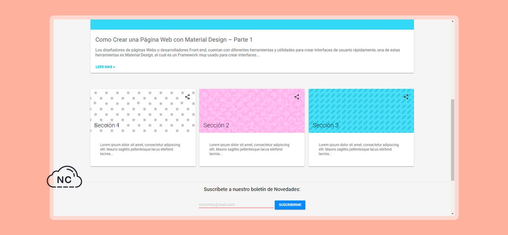Click the Sección 2 title text
The width and height of the screenshot is (508, 235).
[x=216, y=125]
